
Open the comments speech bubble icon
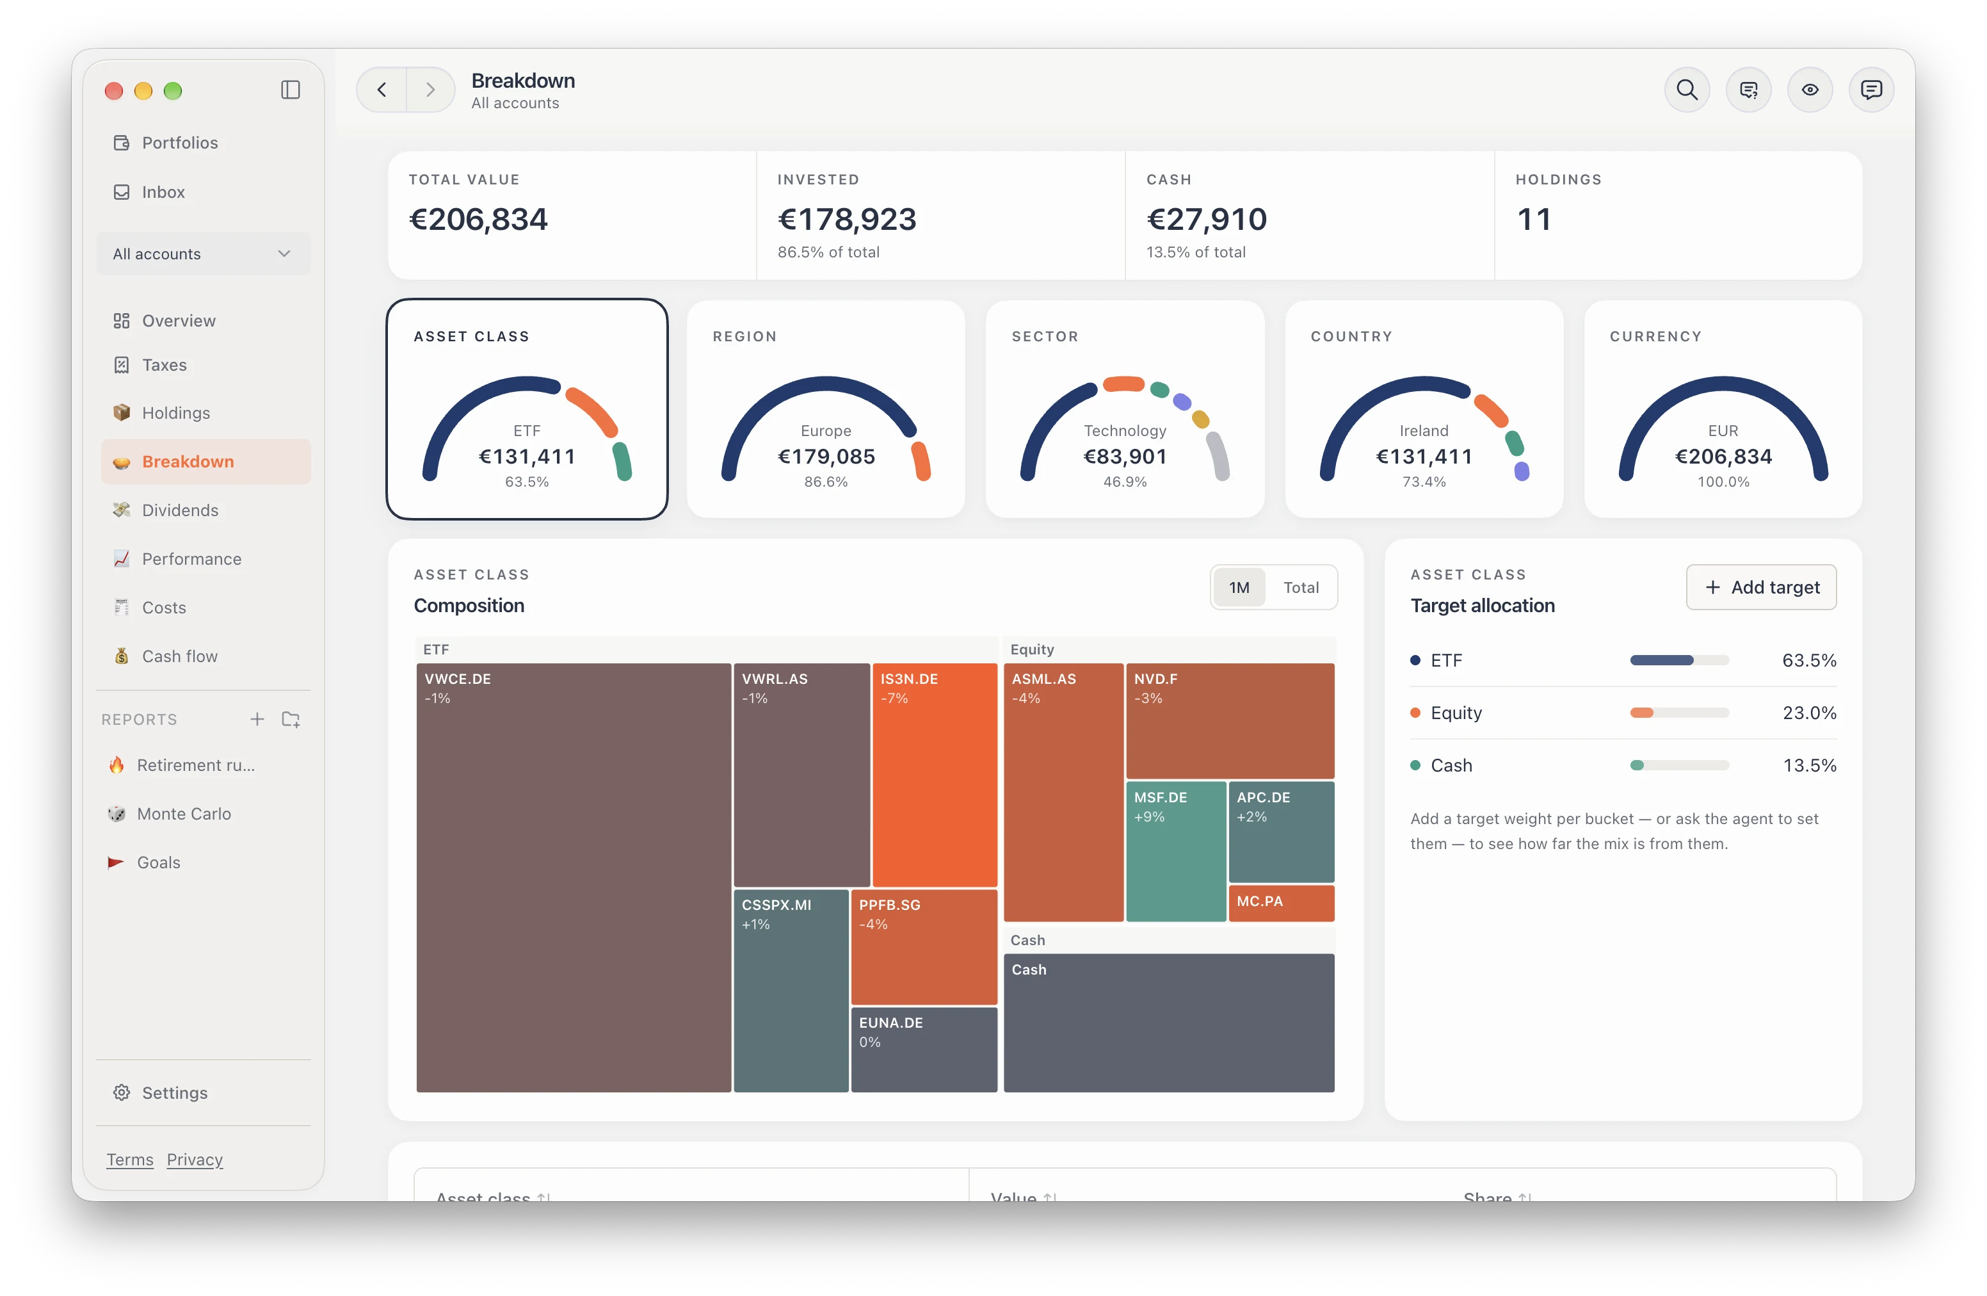coord(1871,90)
